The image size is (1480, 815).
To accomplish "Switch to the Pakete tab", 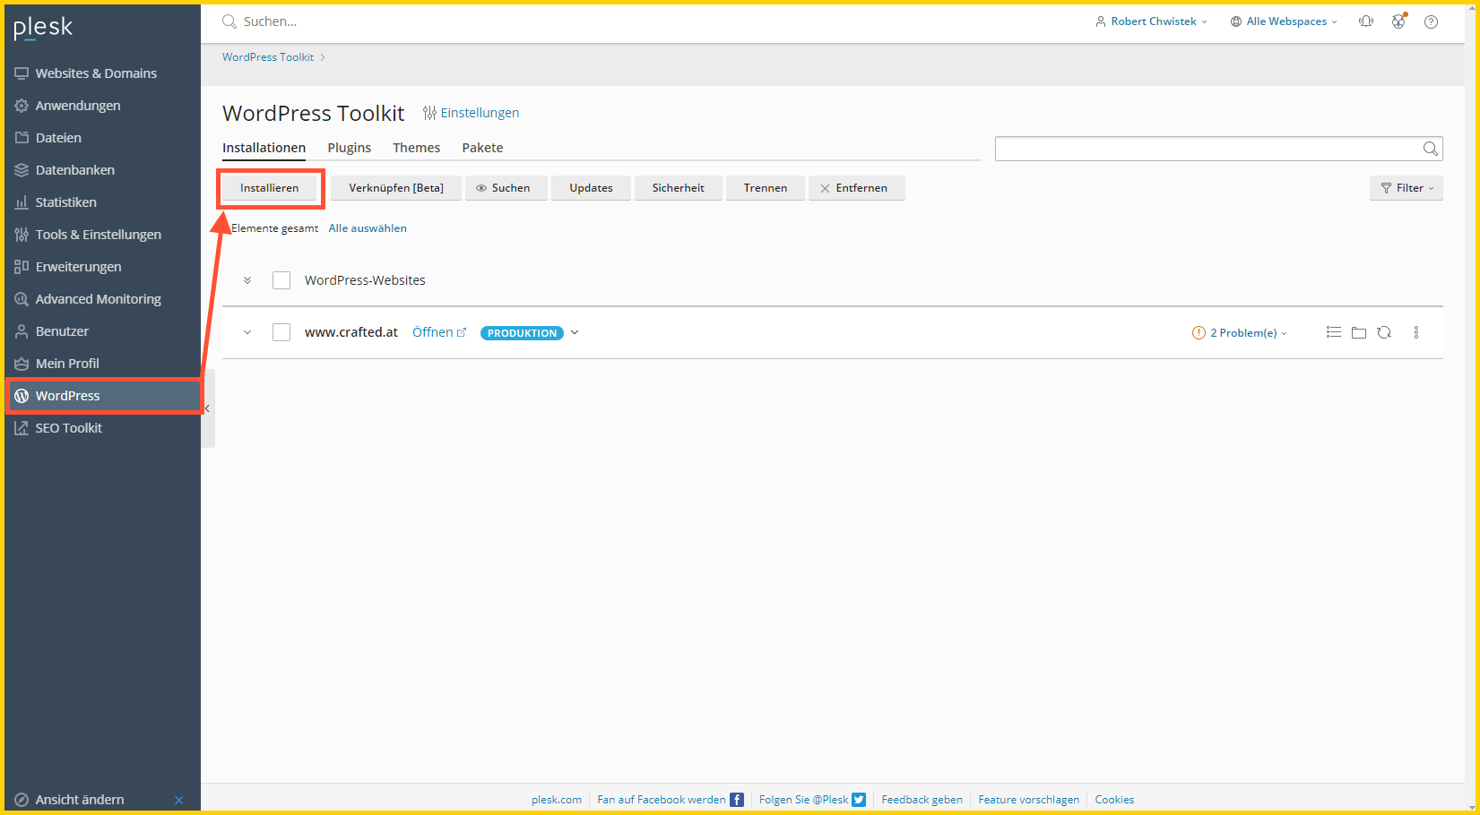I will [x=482, y=148].
